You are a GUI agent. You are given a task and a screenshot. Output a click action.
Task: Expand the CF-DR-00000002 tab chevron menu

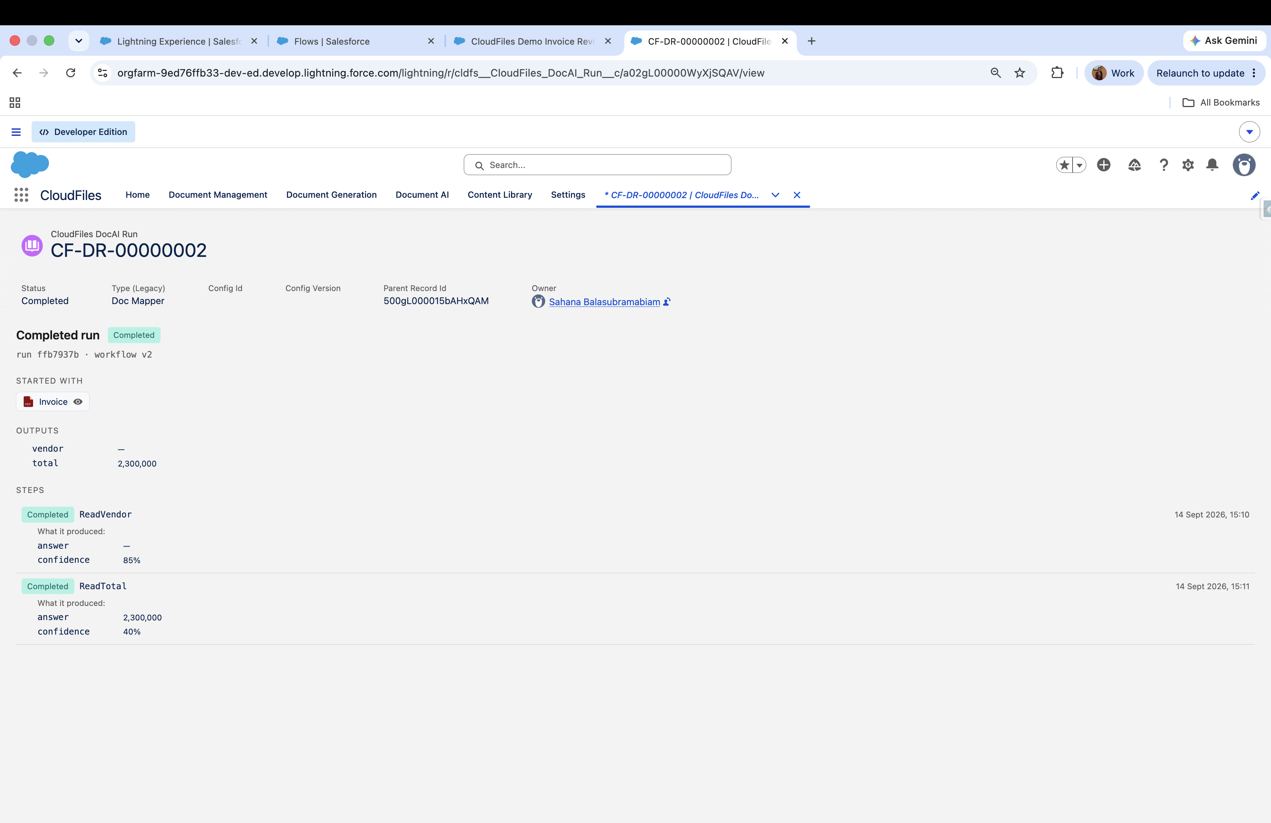tap(775, 195)
